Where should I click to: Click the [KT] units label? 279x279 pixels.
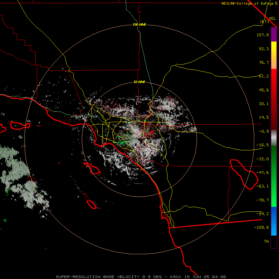[x=264, y=21]
